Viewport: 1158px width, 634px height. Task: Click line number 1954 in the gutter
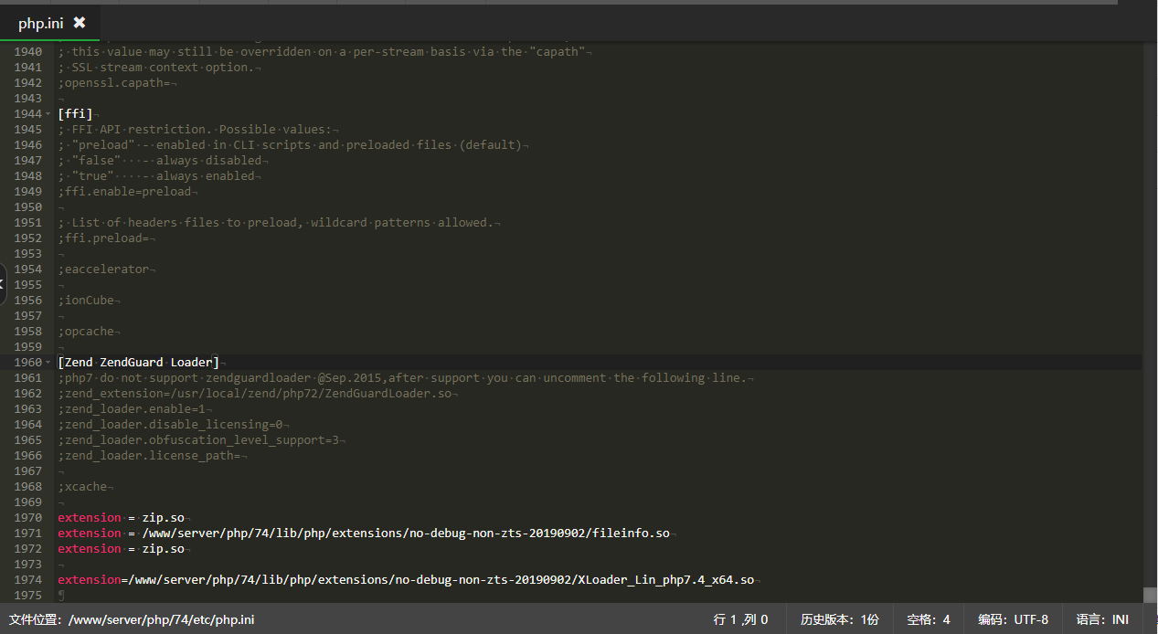pos(27,269)
